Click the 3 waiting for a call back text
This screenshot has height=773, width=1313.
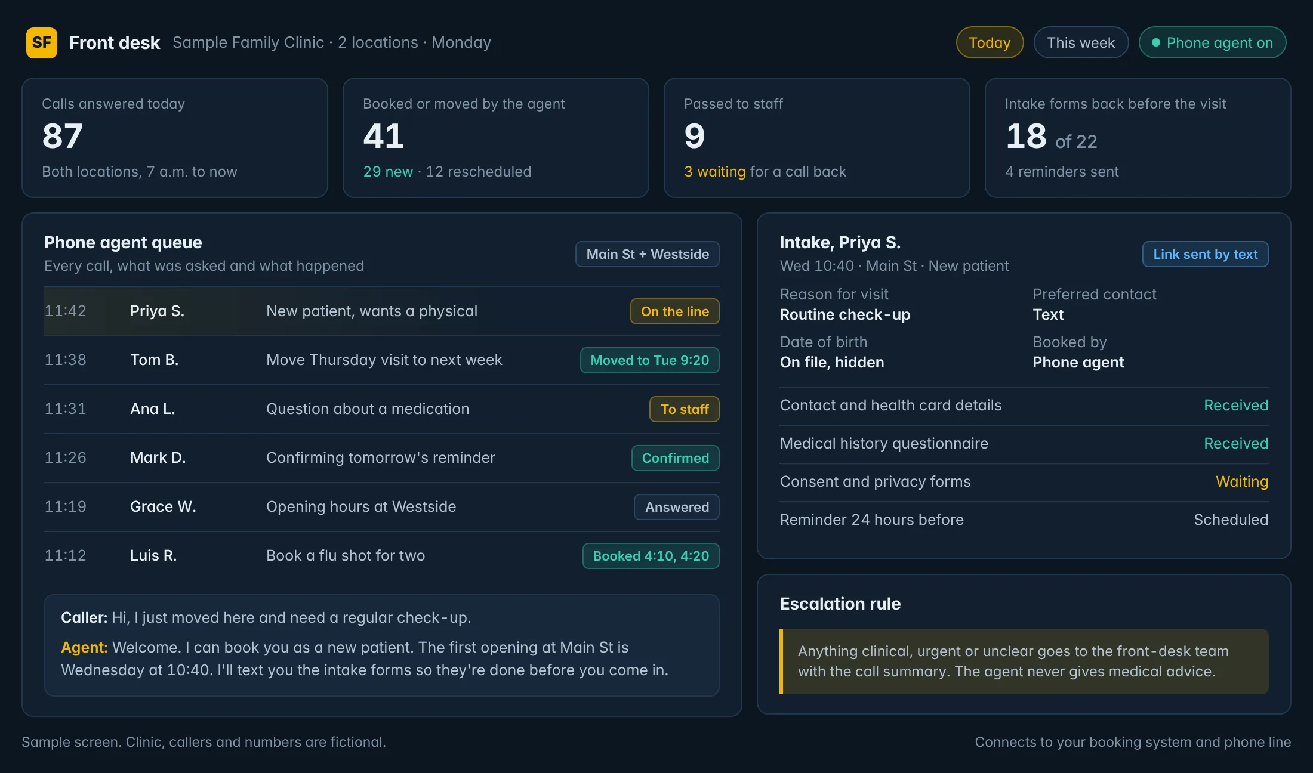[765, 172]
